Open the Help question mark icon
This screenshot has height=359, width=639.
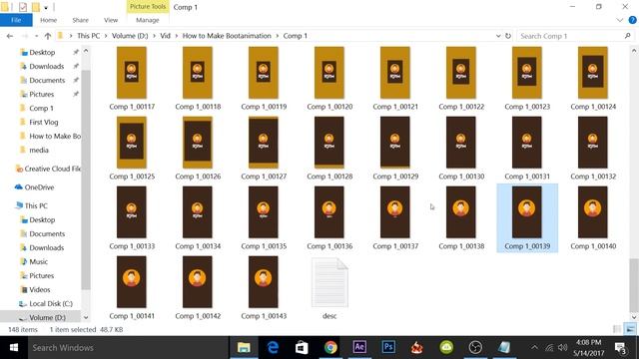pyautogui.click(x=632, y=20)
